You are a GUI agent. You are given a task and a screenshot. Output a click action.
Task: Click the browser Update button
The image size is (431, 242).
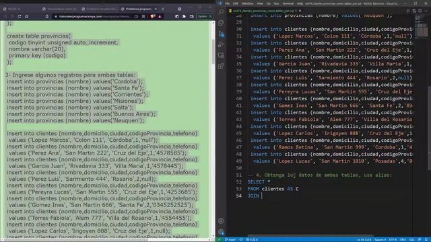pyautogui.click(x=205, y=16)
